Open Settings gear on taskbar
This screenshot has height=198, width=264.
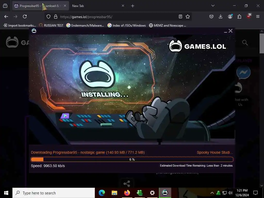(x=152, y=193)
